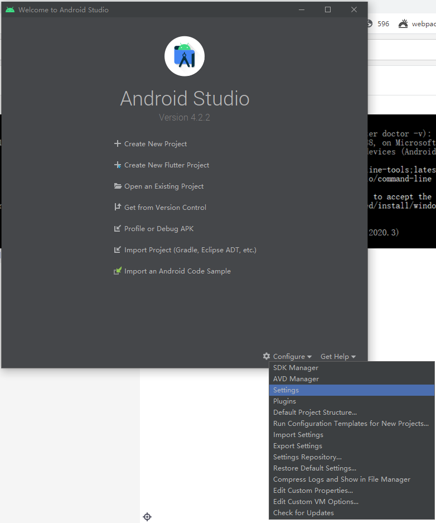Screen dimensions: 436x523
Task: Minimize the Welcome to Android Studio window
Action: click(x=302, y=9)
